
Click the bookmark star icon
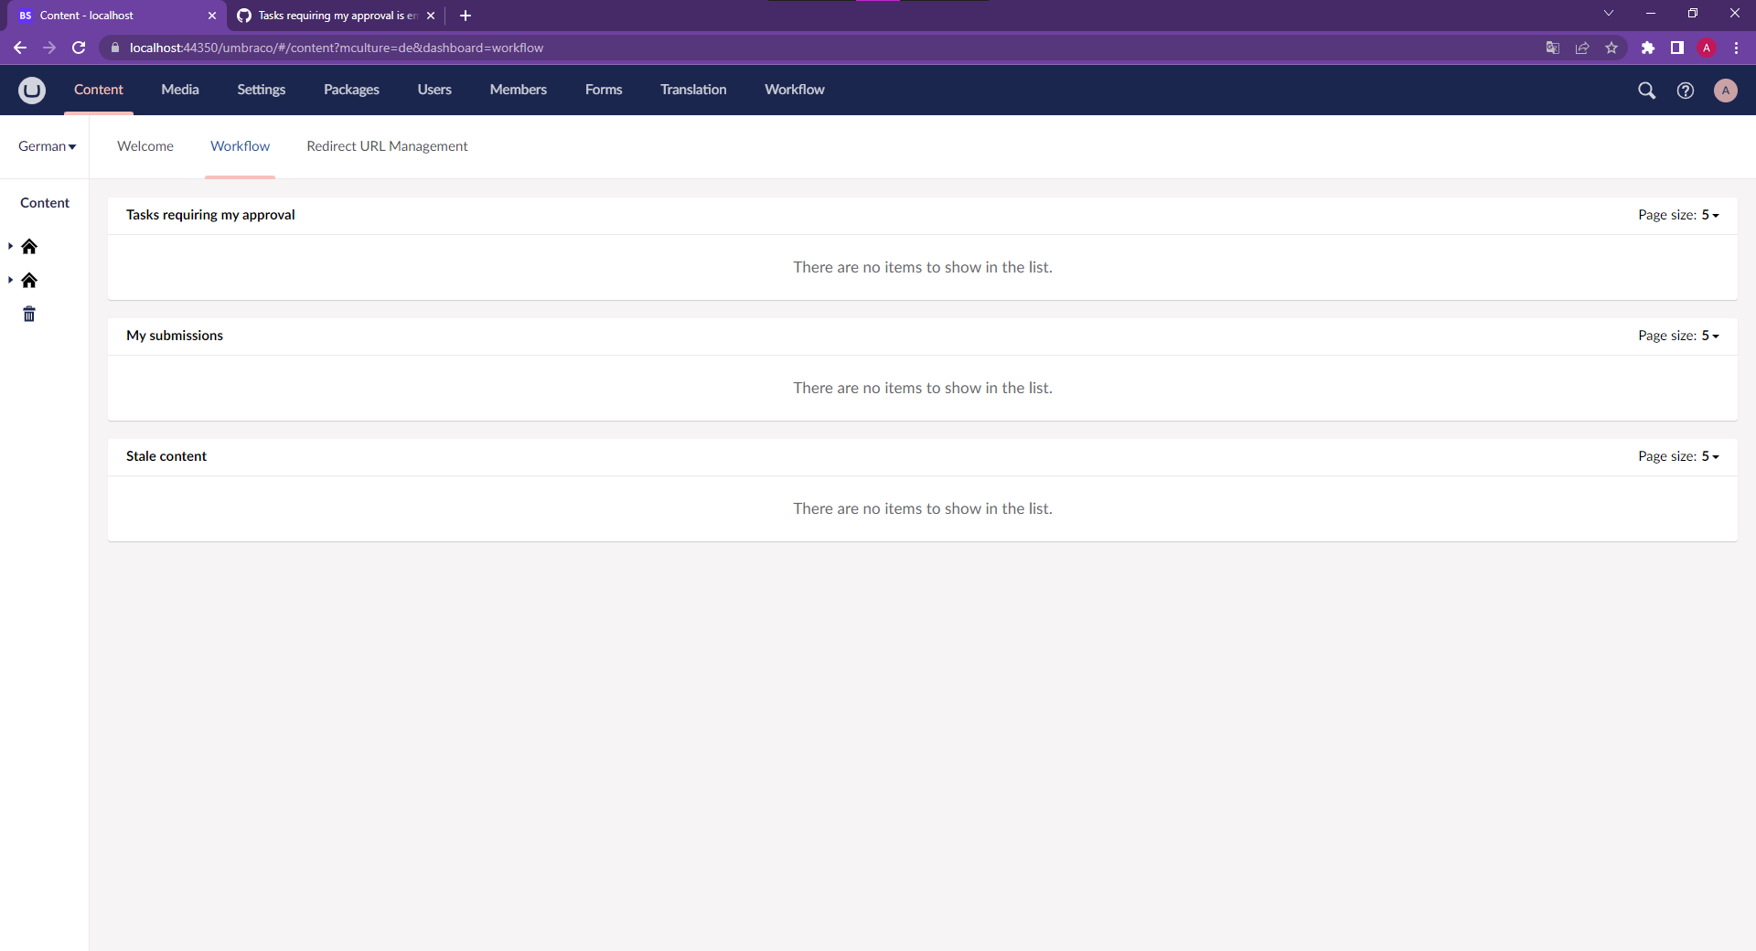[1612, 48]
